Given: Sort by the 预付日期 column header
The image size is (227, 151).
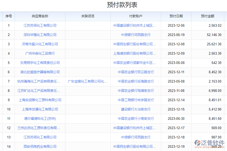Looking at the screenshot, I should [x=176, y=16].
